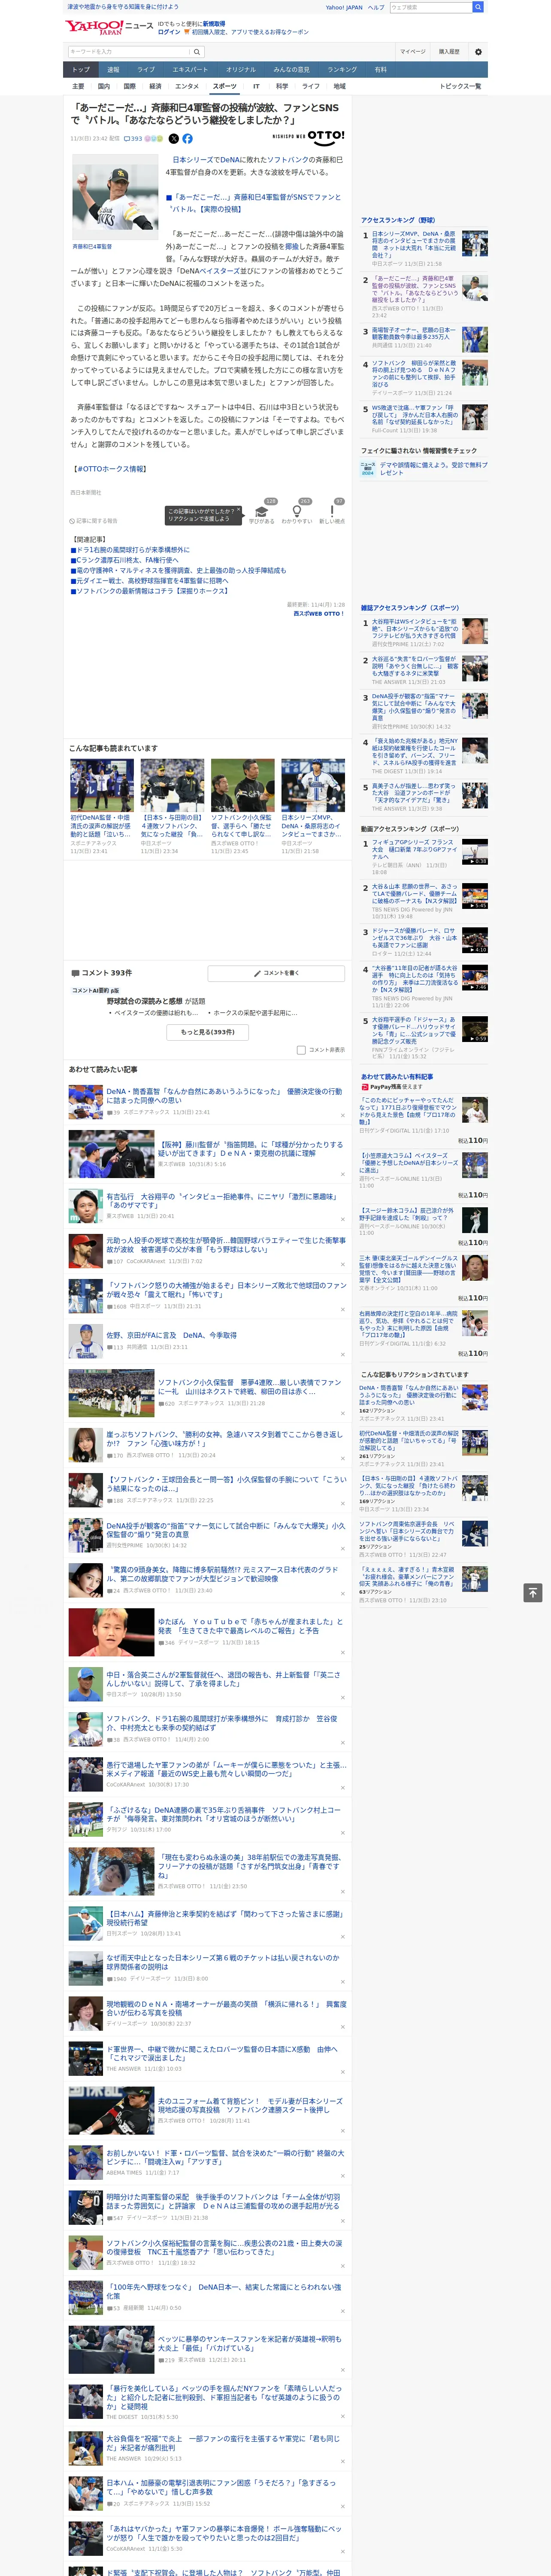Image resolution: width=551 pixels, height=2576 pixels.
Task: Open the エキスパート tab
Action: coord(190,70)
